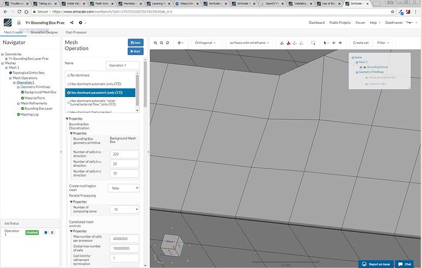
Task: Select Operation 1 link in navigator
Action: click(x=25, y=82)
